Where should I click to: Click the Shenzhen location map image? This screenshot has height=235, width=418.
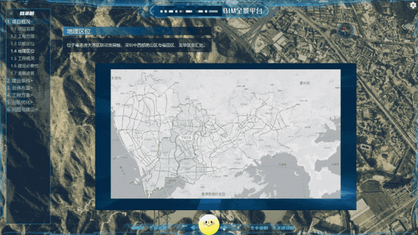point(225,134)
